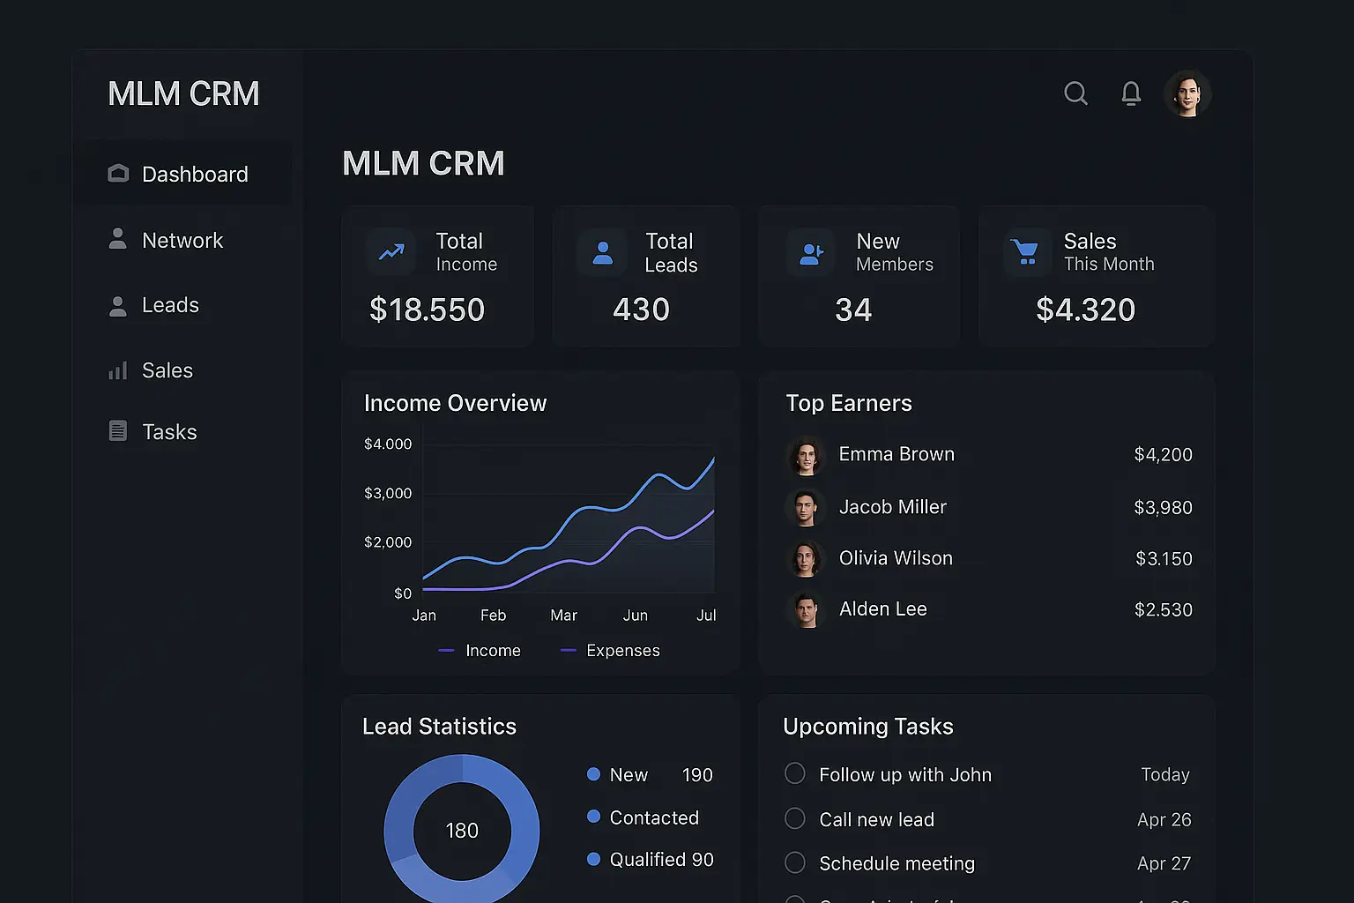The height and width of the screenshot is (903, 1354).
Task: Click the $4.000 chart axis label
Action: 388,444
